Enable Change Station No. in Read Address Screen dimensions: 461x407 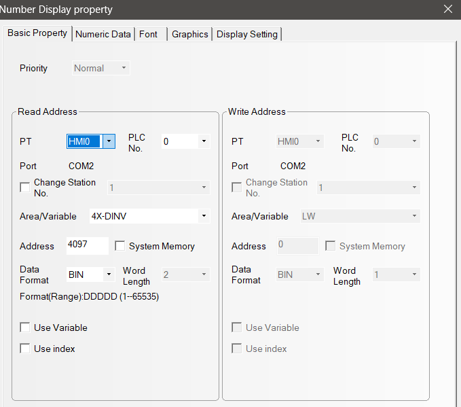tap(25, 188)
